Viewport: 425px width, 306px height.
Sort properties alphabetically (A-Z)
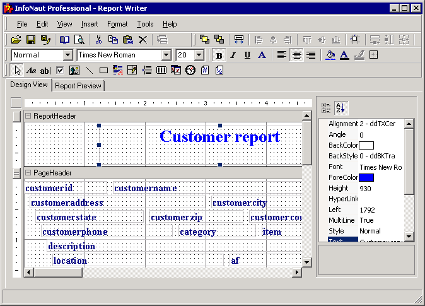[341, 108]
